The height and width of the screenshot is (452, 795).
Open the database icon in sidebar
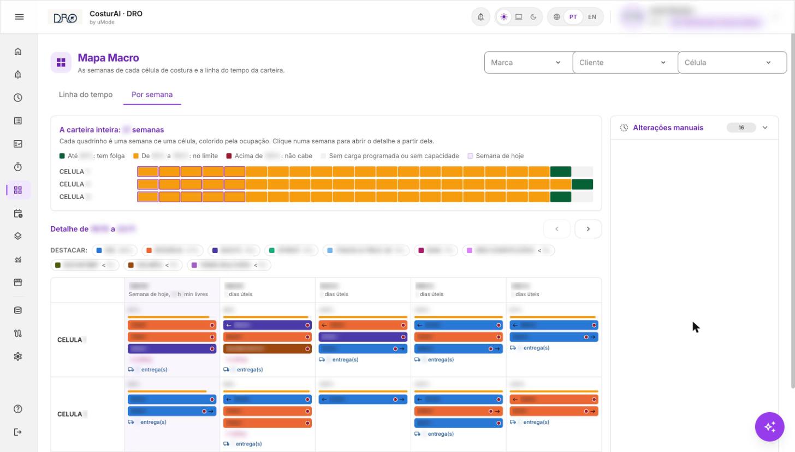coord(18,310)
